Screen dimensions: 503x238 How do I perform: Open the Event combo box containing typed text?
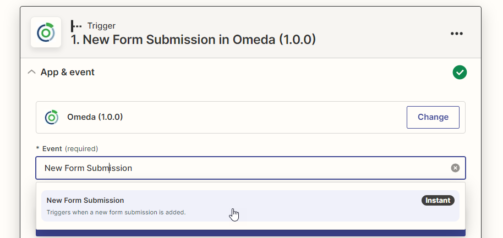(x=242, y=168)
